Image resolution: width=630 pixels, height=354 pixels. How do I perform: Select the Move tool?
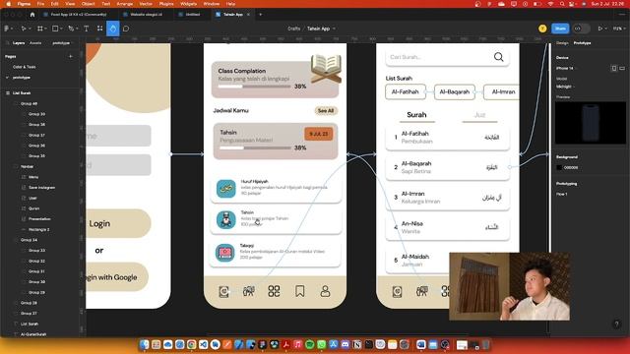click(24, 29)
